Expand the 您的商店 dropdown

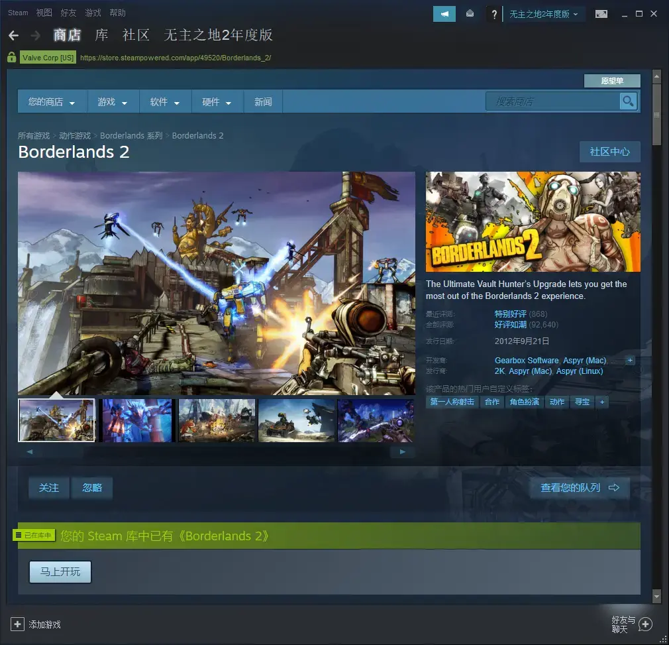pos(52,101)
